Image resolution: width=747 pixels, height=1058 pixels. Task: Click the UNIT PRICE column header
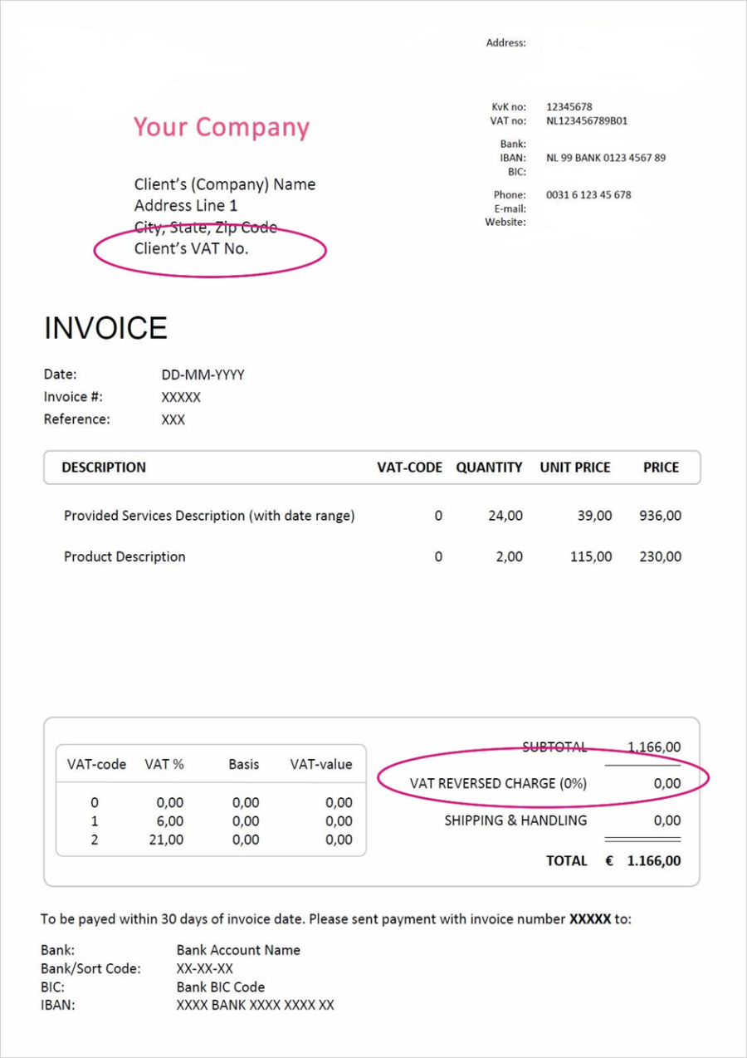click(575, 468)
